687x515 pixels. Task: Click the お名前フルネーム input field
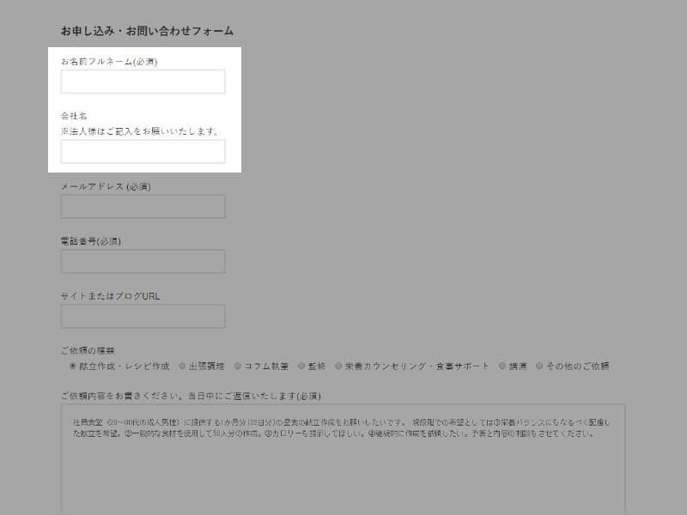coord(143,82)
